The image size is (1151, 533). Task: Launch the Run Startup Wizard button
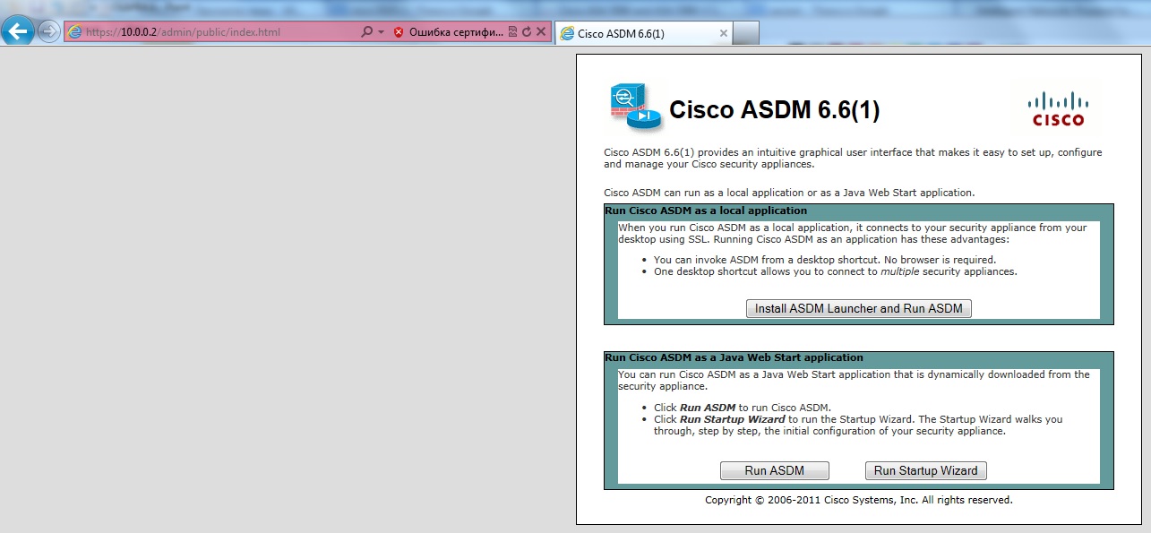click(926, 470)
